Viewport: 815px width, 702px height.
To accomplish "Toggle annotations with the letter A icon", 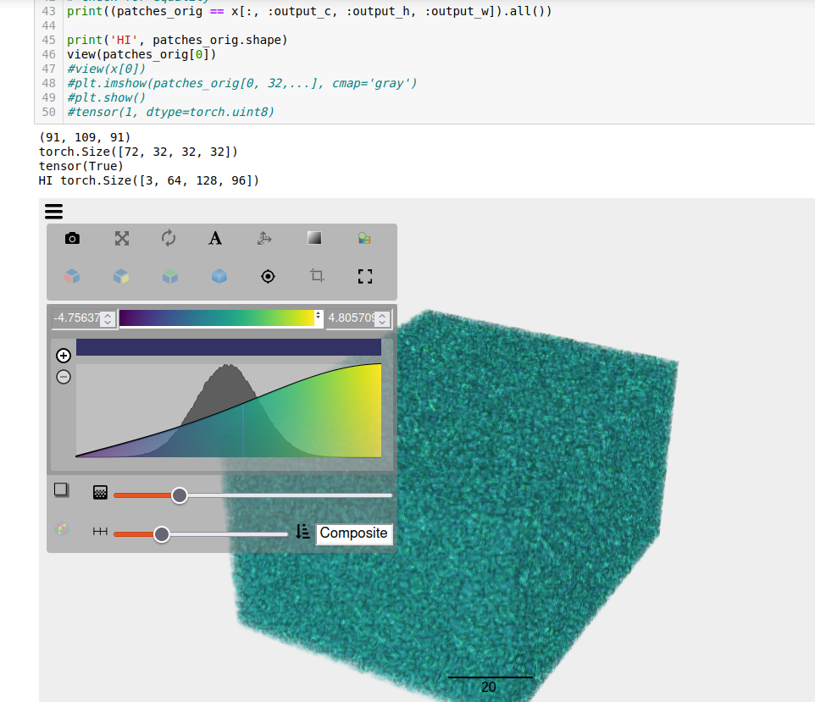I will (x=215, y=239).
